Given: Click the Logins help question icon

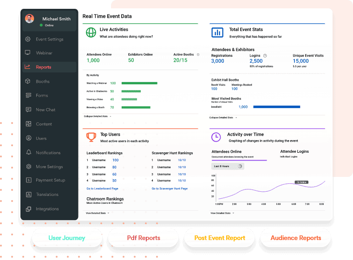Looking at the screenshot, I should 265,56.
